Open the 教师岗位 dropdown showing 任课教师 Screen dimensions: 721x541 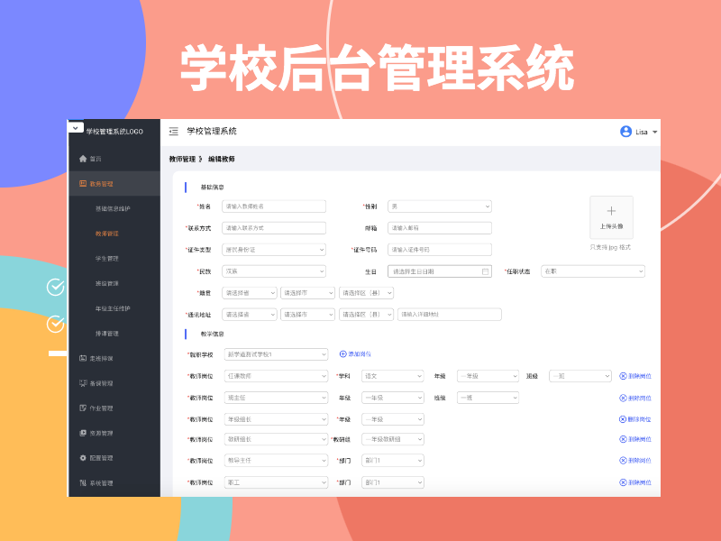276,376
